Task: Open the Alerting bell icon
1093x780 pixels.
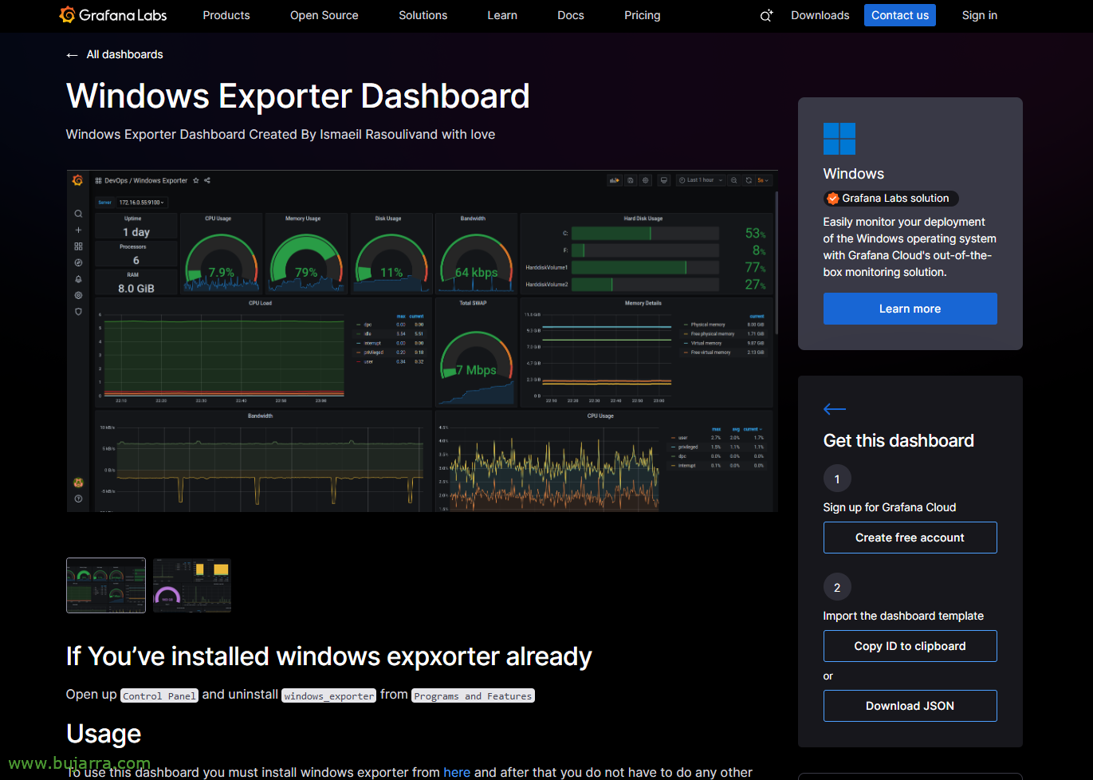Action: 78,278
